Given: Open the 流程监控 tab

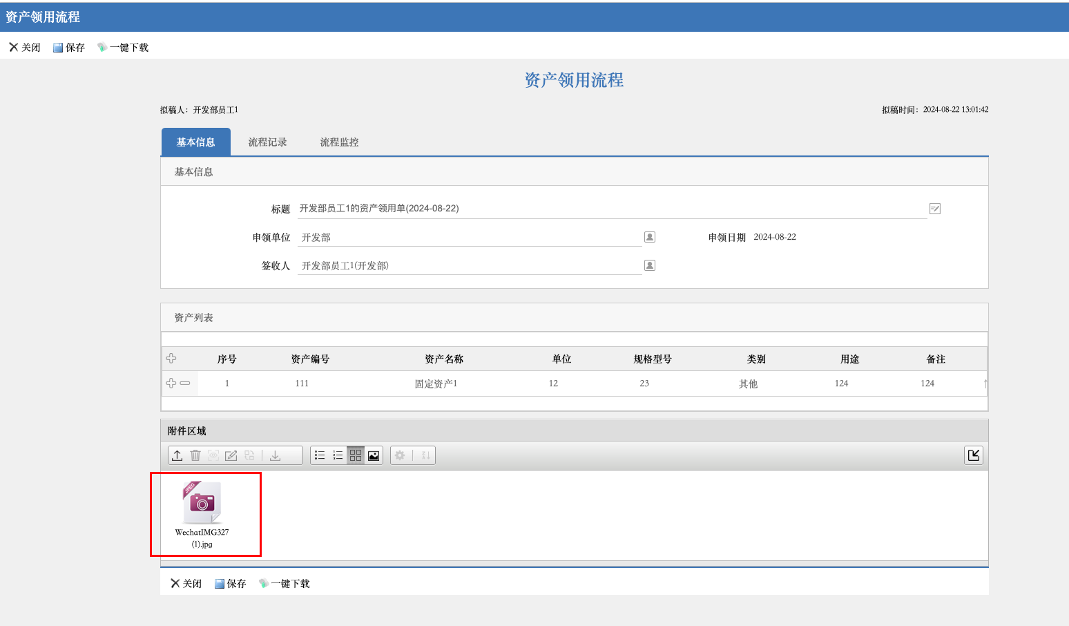Looking at the screenshot, I should pos(340,142).
